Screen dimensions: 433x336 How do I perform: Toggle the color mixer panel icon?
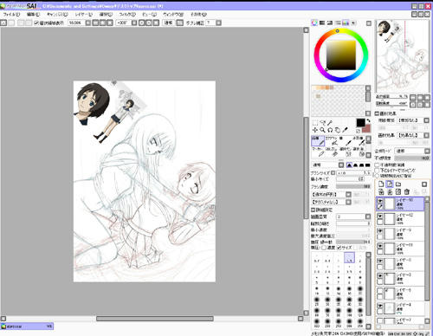pyautogui.click(x=338, y=23)
